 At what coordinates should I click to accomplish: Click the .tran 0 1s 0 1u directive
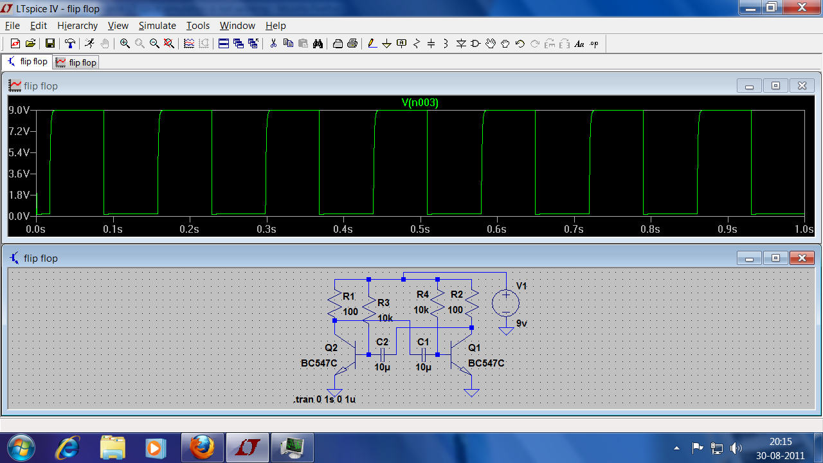tap(325, 399)
